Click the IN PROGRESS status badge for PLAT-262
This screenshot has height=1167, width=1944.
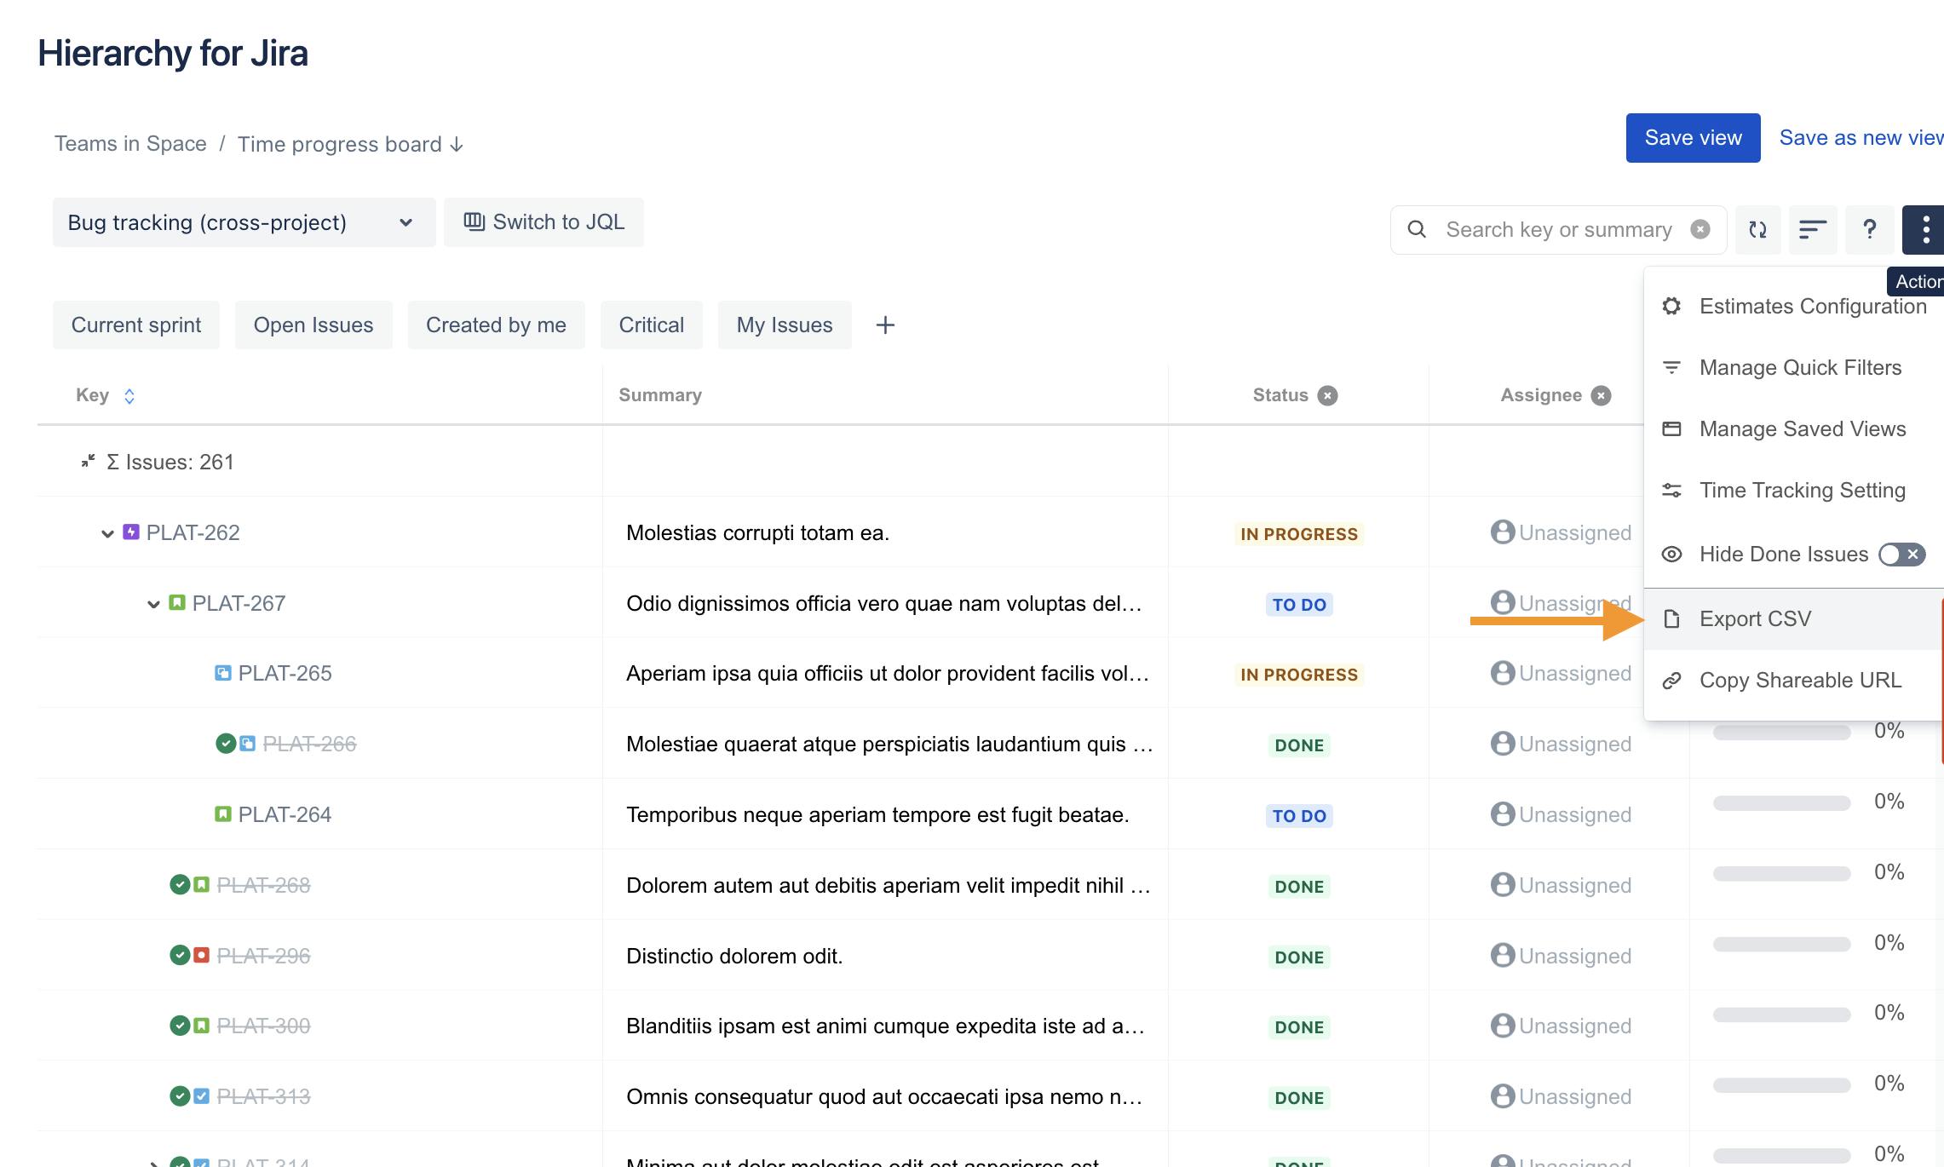point(1298,534)
